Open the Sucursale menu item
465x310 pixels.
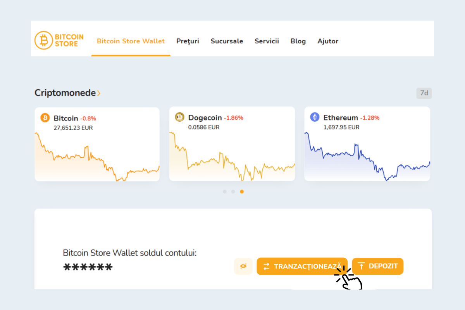[x=227, y=41]
